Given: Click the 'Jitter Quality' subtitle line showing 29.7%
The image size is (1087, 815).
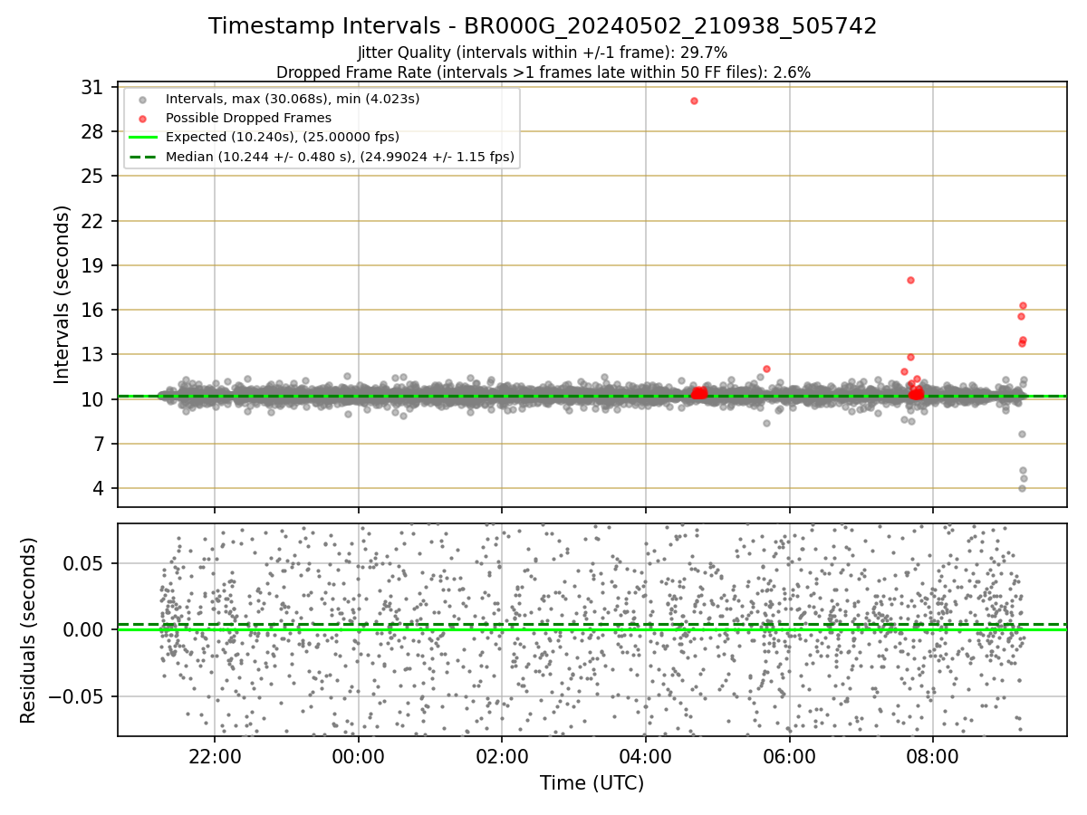Looking at the screenshot, I should (543, 53).
